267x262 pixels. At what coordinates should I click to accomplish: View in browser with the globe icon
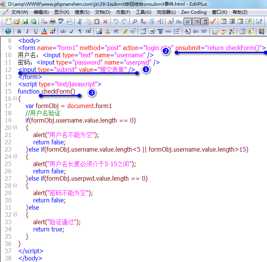click(x=8, y=31)
